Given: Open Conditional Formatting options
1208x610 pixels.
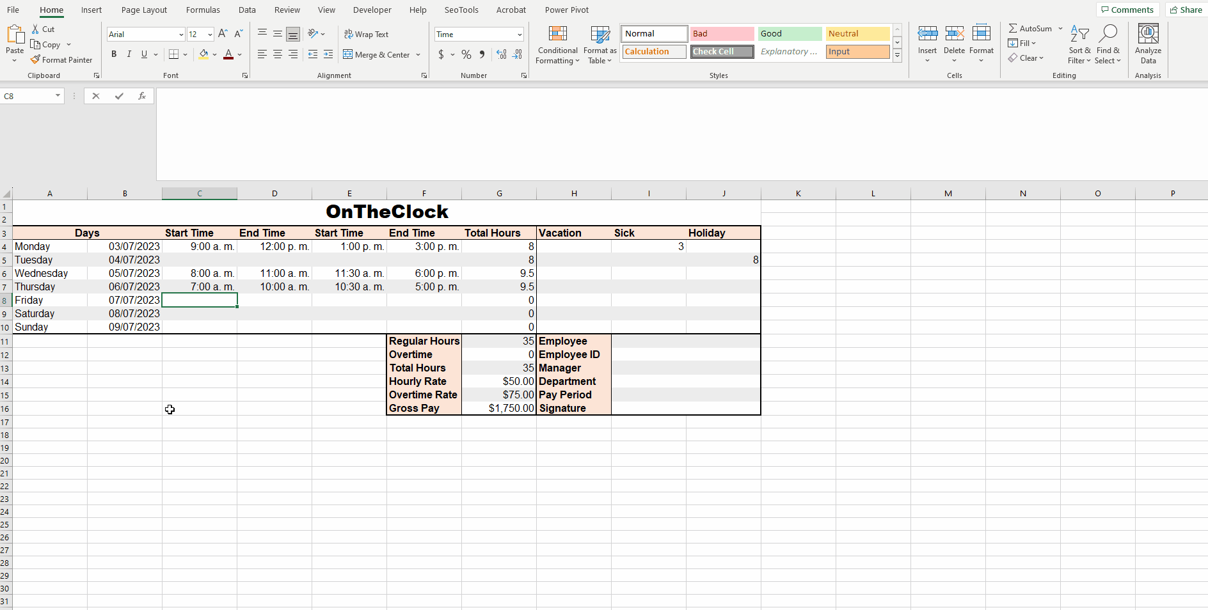Looking at the screenshot, I should pos(557,45).
